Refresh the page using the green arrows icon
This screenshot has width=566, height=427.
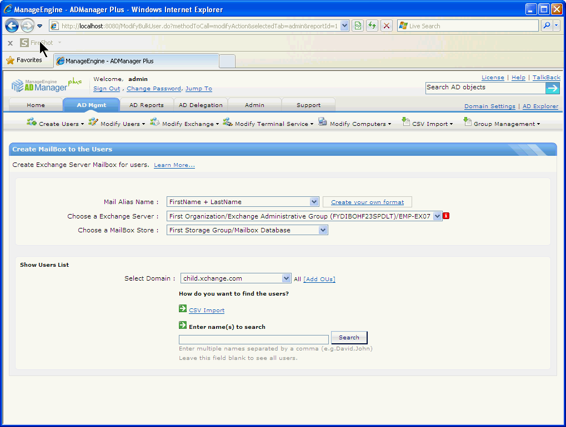click(x=372, y=26)
